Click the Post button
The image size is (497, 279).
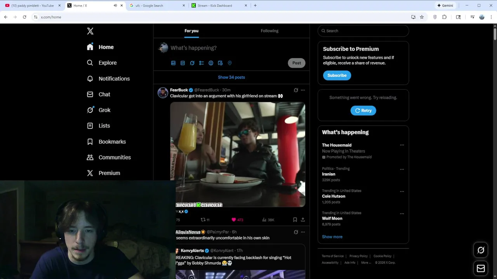tap(297, 63)
